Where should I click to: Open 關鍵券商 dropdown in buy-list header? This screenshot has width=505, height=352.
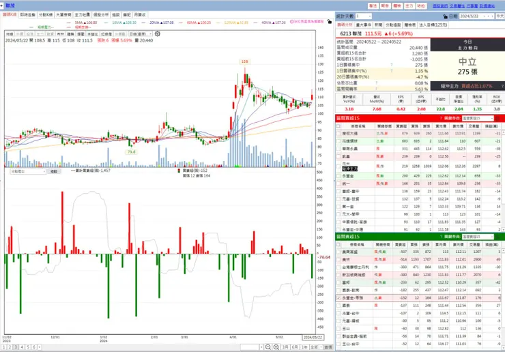[x=478, y=118]
